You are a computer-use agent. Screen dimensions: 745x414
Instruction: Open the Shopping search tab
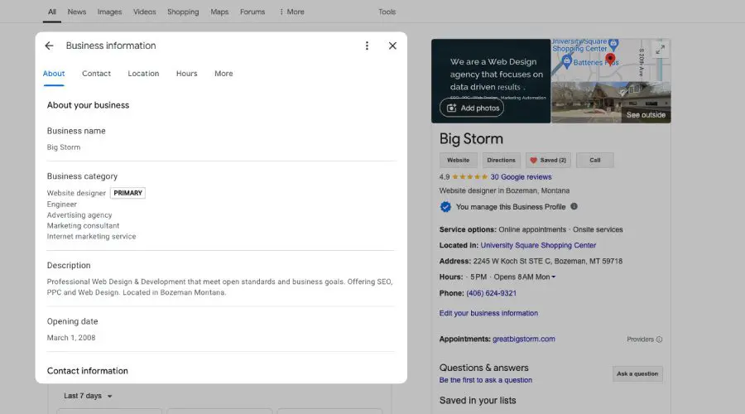click(183, 12)
